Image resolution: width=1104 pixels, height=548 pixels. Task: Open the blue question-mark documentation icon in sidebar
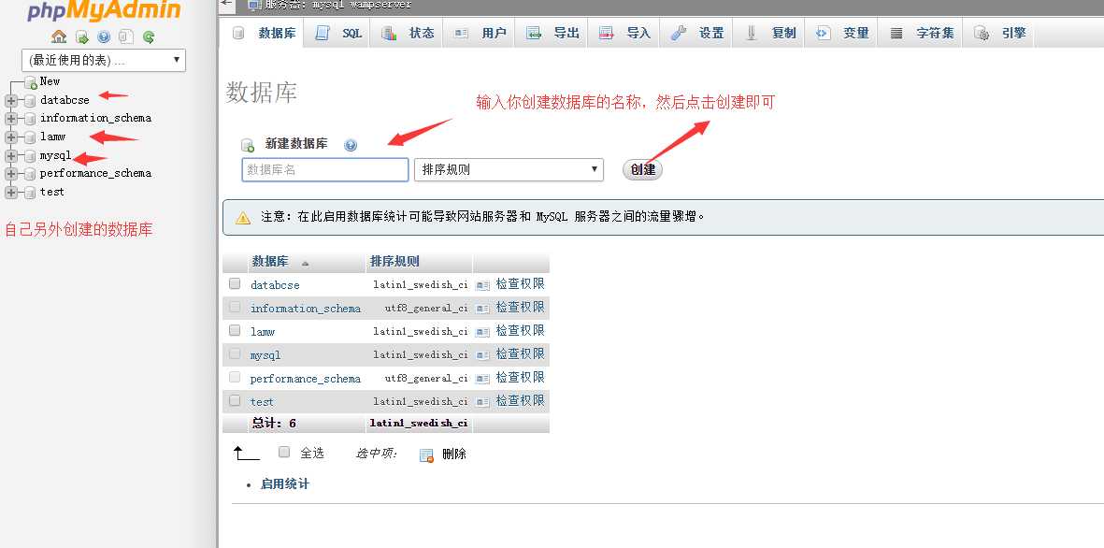pyautogui.click(x=104, y=36)
